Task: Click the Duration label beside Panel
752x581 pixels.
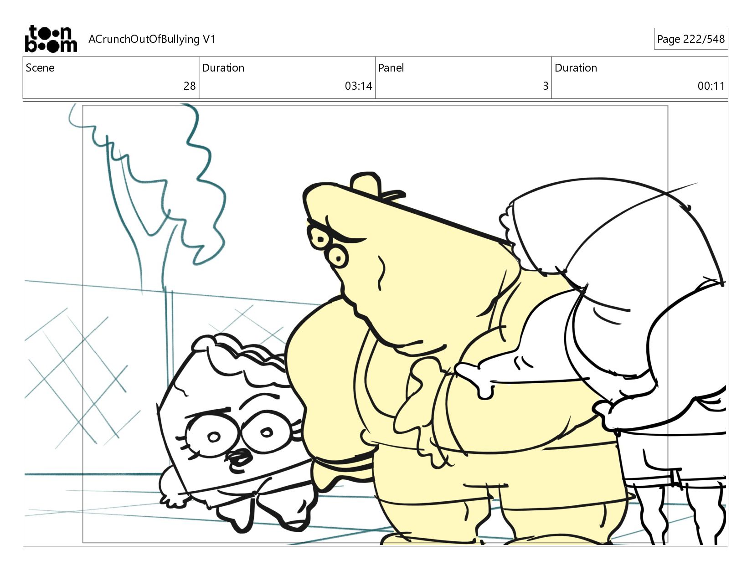Action: pyautogui.click(x=576, y=68)
